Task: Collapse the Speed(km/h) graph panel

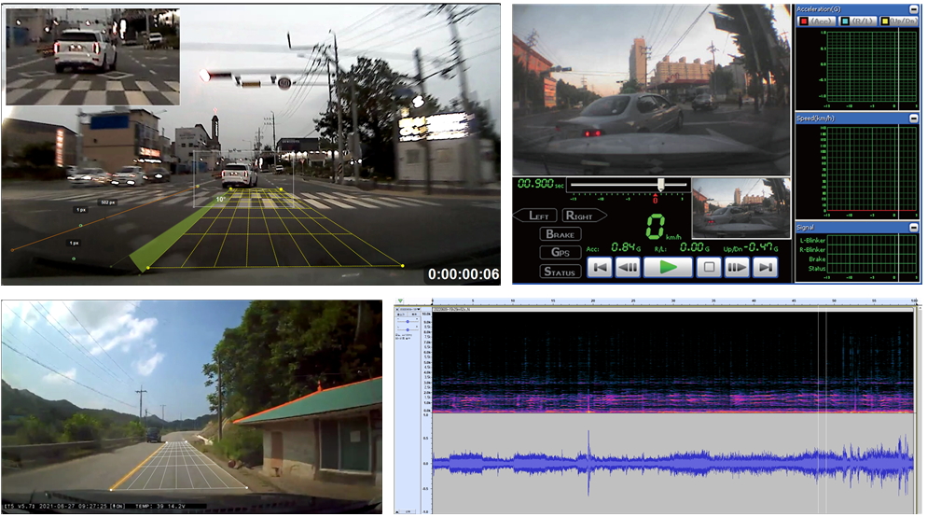Action: (x=914, y=118)
